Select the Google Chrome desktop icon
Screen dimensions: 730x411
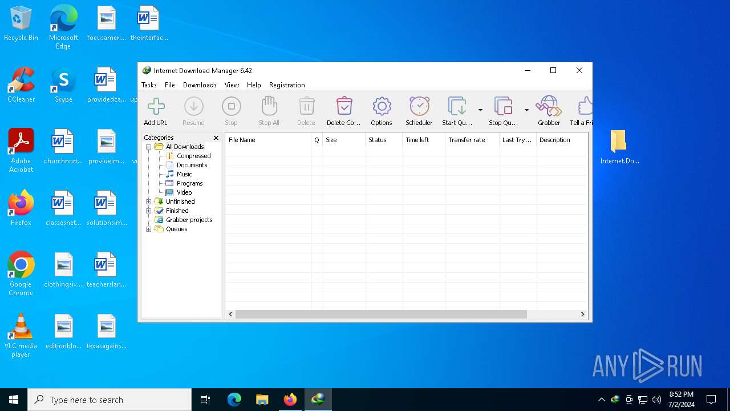21,273
